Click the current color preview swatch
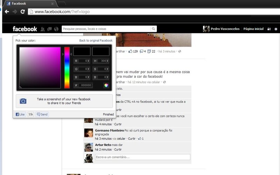This screenshot has width=280, height=175. pyautogui.click(x=101, y=51)
